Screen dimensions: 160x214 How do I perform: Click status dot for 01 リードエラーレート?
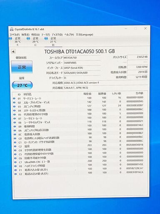(x=14, y=99)
